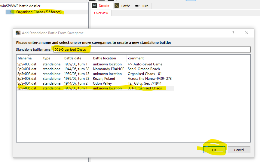Close the Add Standalone Battle dialog
The height and width of the screenshot is (162, 260).
point(247,33)
